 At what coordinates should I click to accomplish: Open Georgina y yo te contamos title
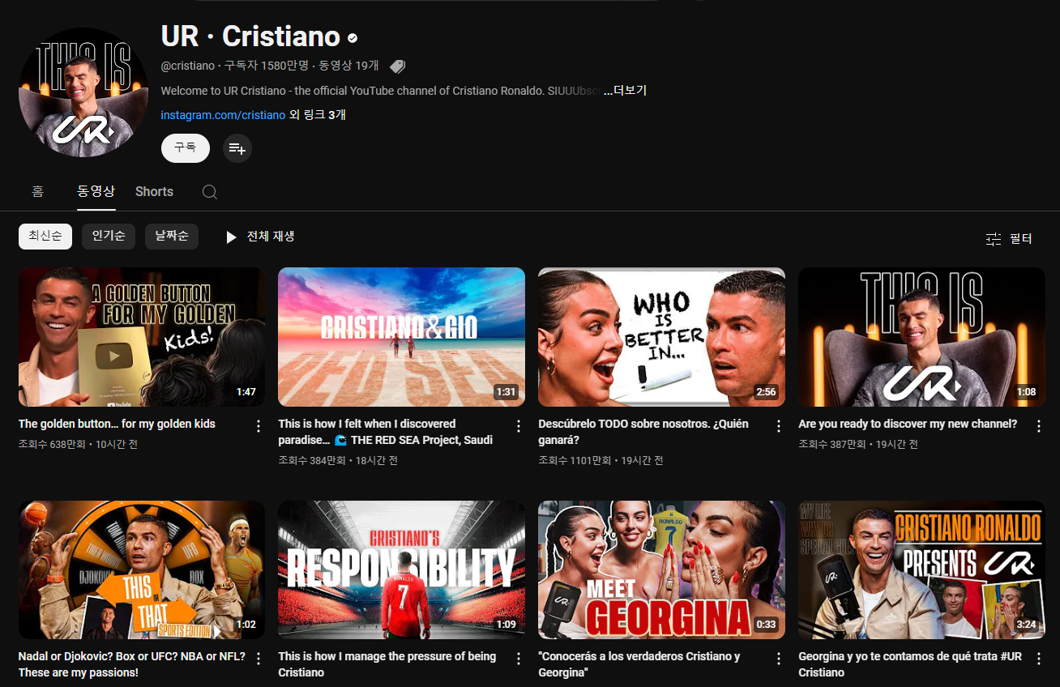click(910, 664)
